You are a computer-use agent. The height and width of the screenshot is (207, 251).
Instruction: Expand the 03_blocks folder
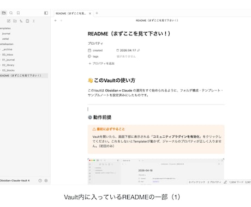tap(8, 70)
